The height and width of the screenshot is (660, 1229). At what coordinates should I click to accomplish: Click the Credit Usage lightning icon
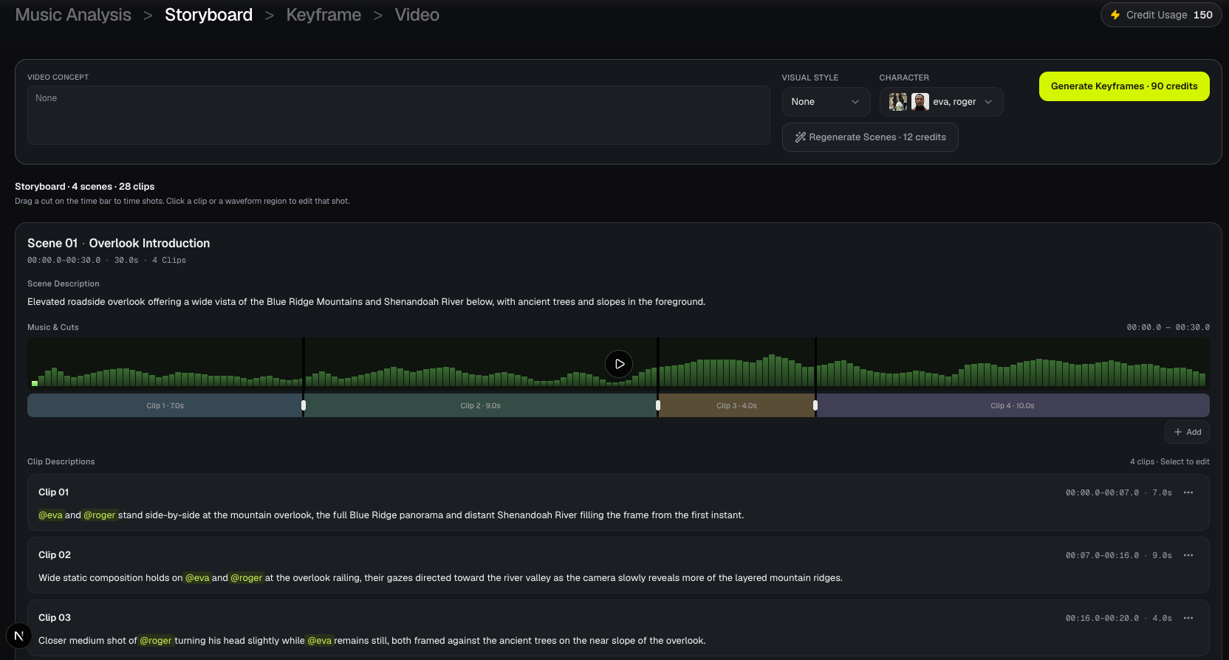(x=1115, y=15)
